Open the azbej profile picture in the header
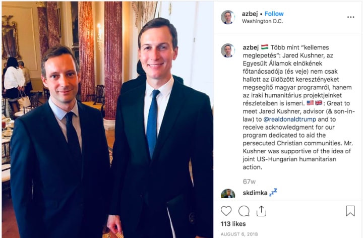 (228, 17)
